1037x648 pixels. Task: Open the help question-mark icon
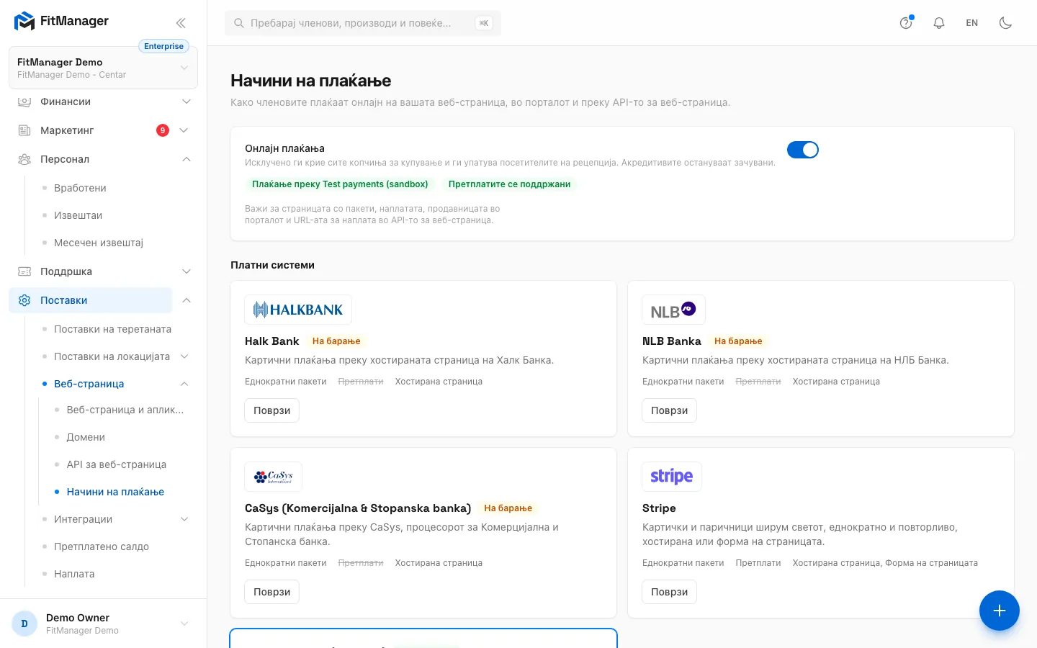(906, 23)
